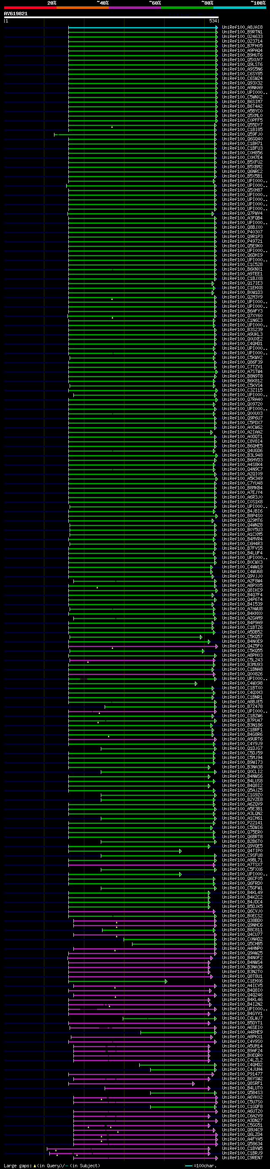270x1169 pixels.
Task: Click the query end position label 534
Action: point(213,21)
